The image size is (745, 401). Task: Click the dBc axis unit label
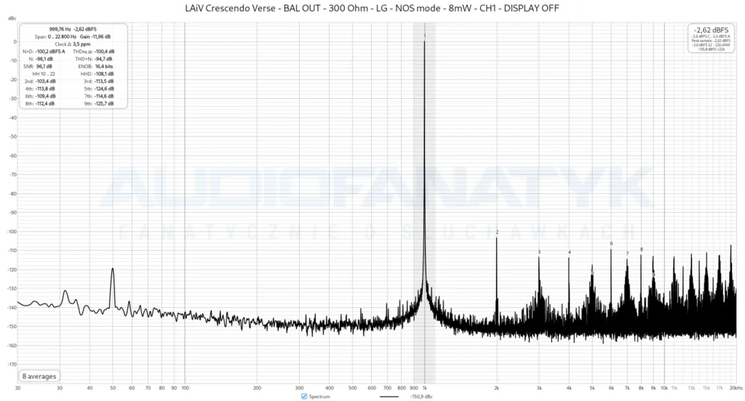[12, 18]
